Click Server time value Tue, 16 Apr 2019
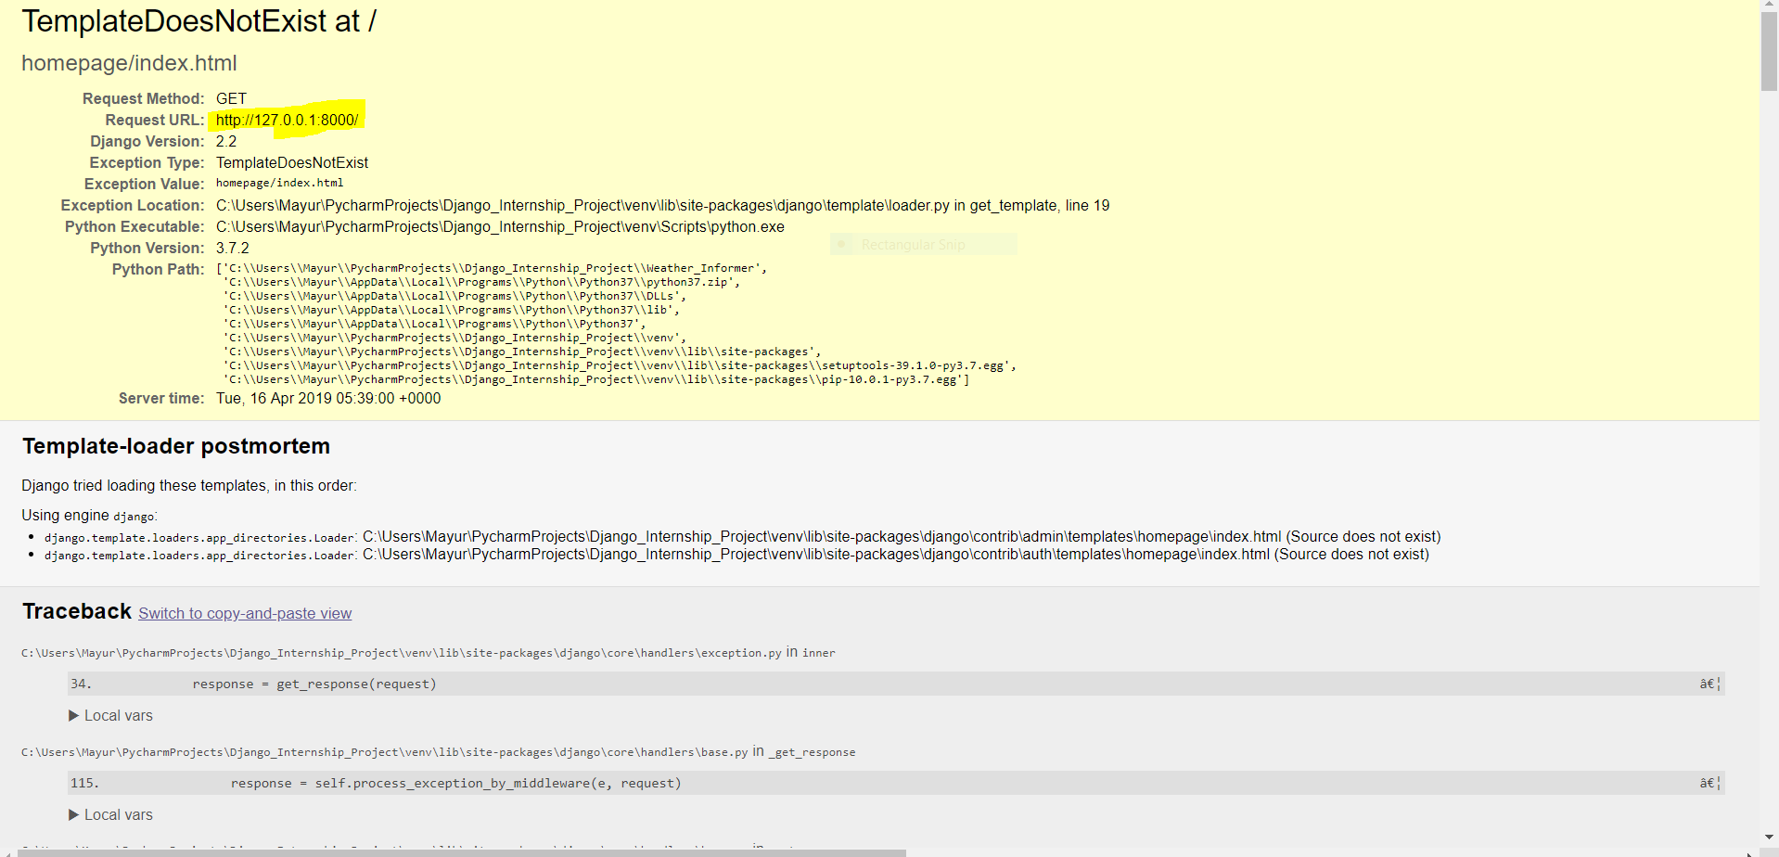This screenshot has width=1779, height=857. point(328,398)
